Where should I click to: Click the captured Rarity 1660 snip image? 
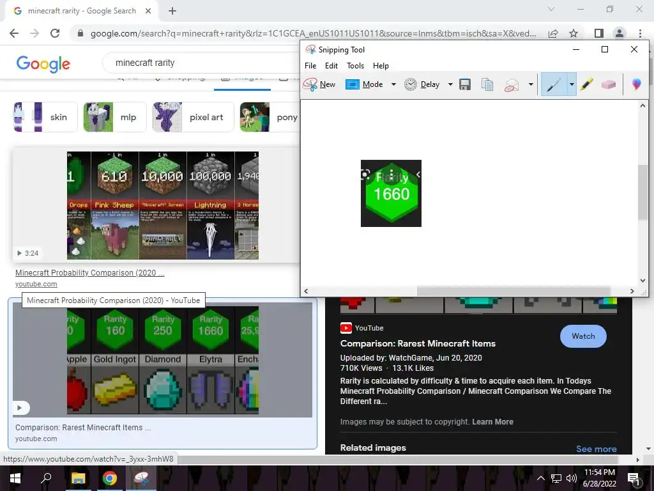391,193
